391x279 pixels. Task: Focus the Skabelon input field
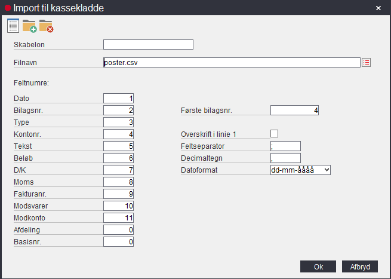pos(148,44)
